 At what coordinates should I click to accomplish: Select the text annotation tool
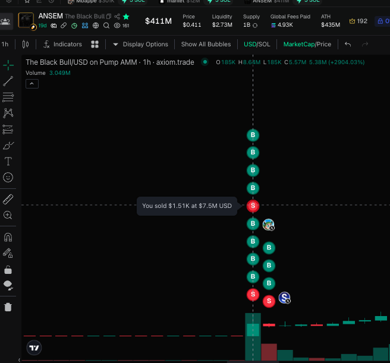8,162
